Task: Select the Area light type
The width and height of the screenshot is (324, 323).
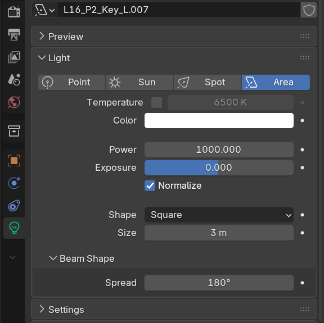Action: (276, 83)
